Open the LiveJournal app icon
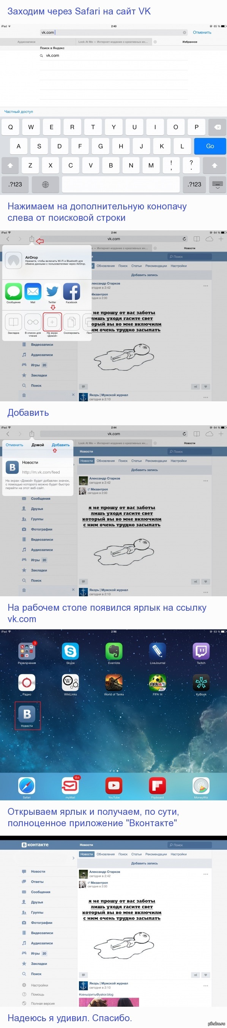Viewport: 227px width, 1028px height. click(158, 651)
